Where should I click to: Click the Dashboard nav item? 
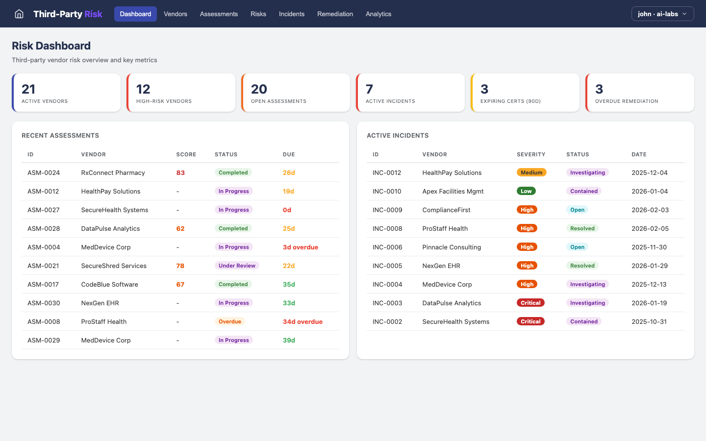(x=135, y=14)
